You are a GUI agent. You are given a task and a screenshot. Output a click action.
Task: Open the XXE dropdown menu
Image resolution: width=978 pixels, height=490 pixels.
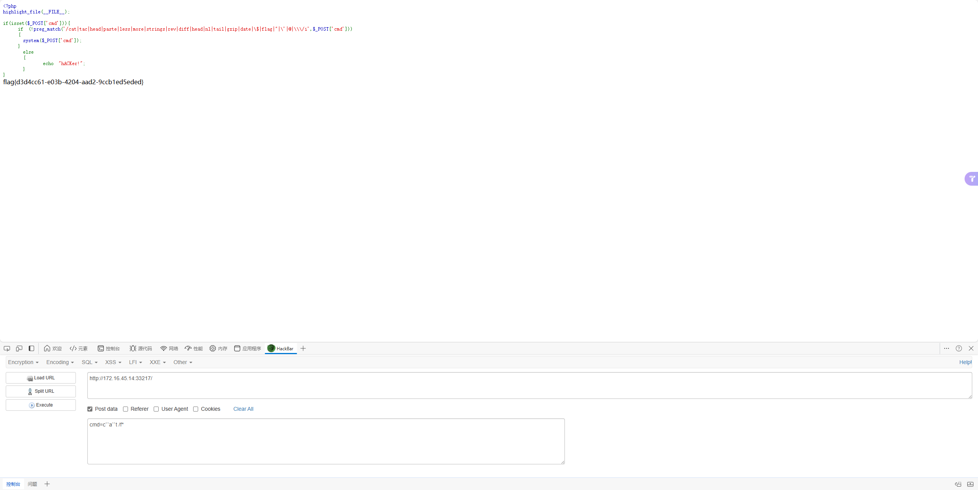[x=157, y=362]
